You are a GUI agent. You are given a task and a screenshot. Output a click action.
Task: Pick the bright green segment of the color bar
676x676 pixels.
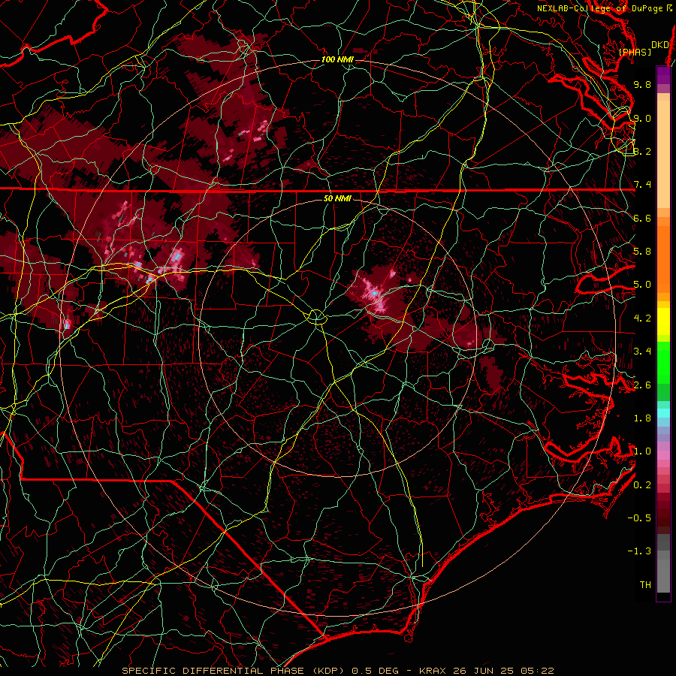(x=663, y=362)
